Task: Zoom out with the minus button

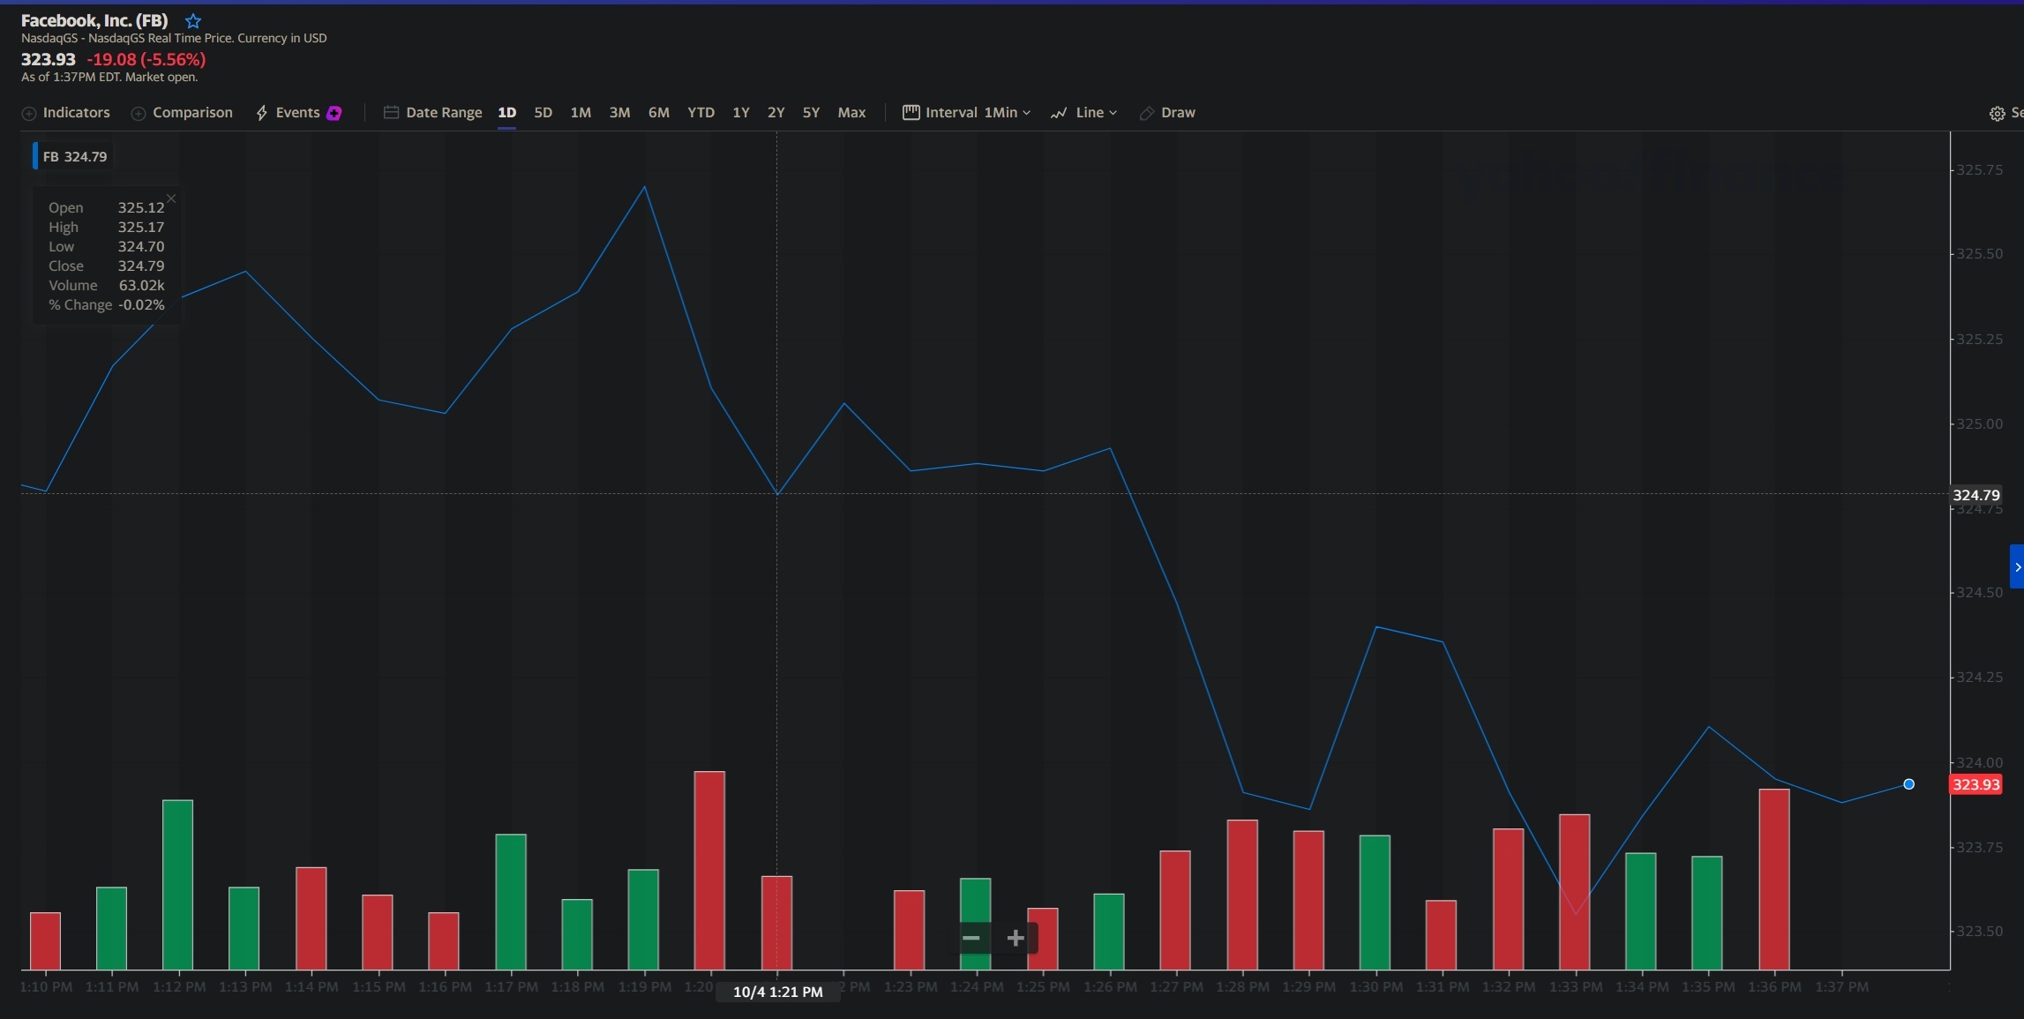Action: [971, 938]
